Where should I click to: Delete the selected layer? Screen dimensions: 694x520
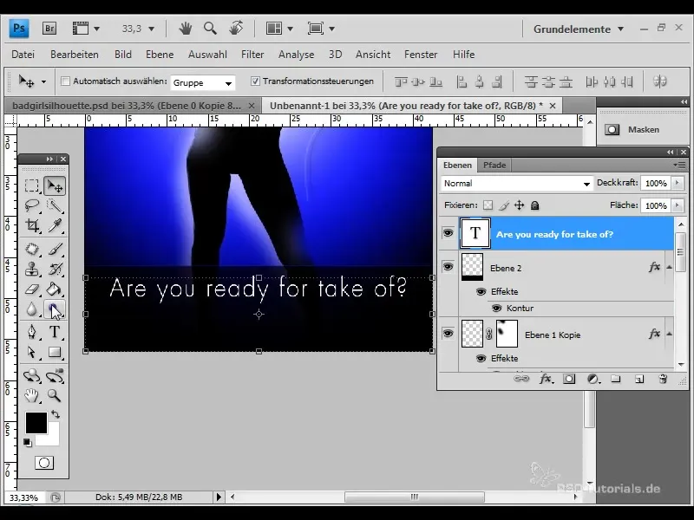[x=663, y=379]
